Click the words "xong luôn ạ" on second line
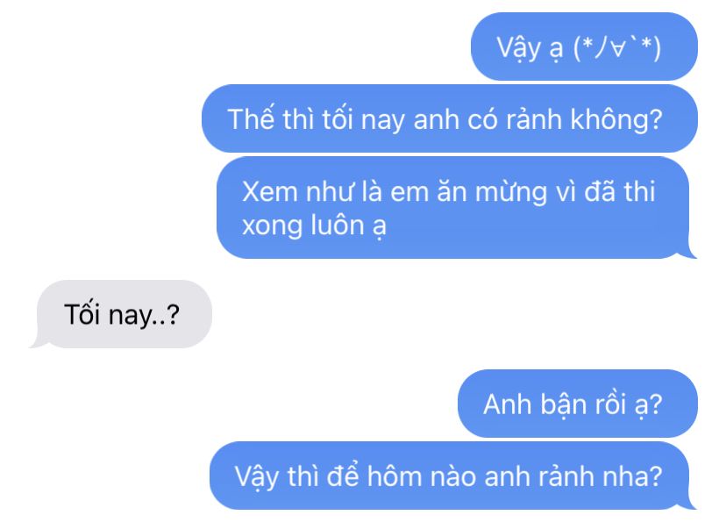 [314, 226]
